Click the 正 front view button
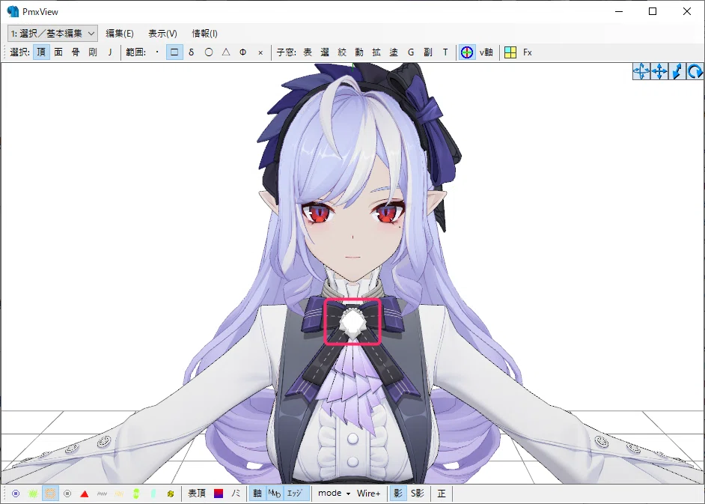Screen dimensions: 705x504 (442, 494)
